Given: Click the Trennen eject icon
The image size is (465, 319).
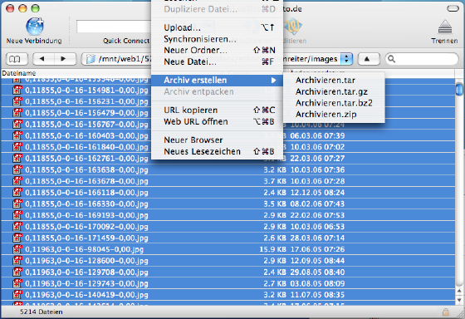Looking at the screenshot, I should [445, 27].
